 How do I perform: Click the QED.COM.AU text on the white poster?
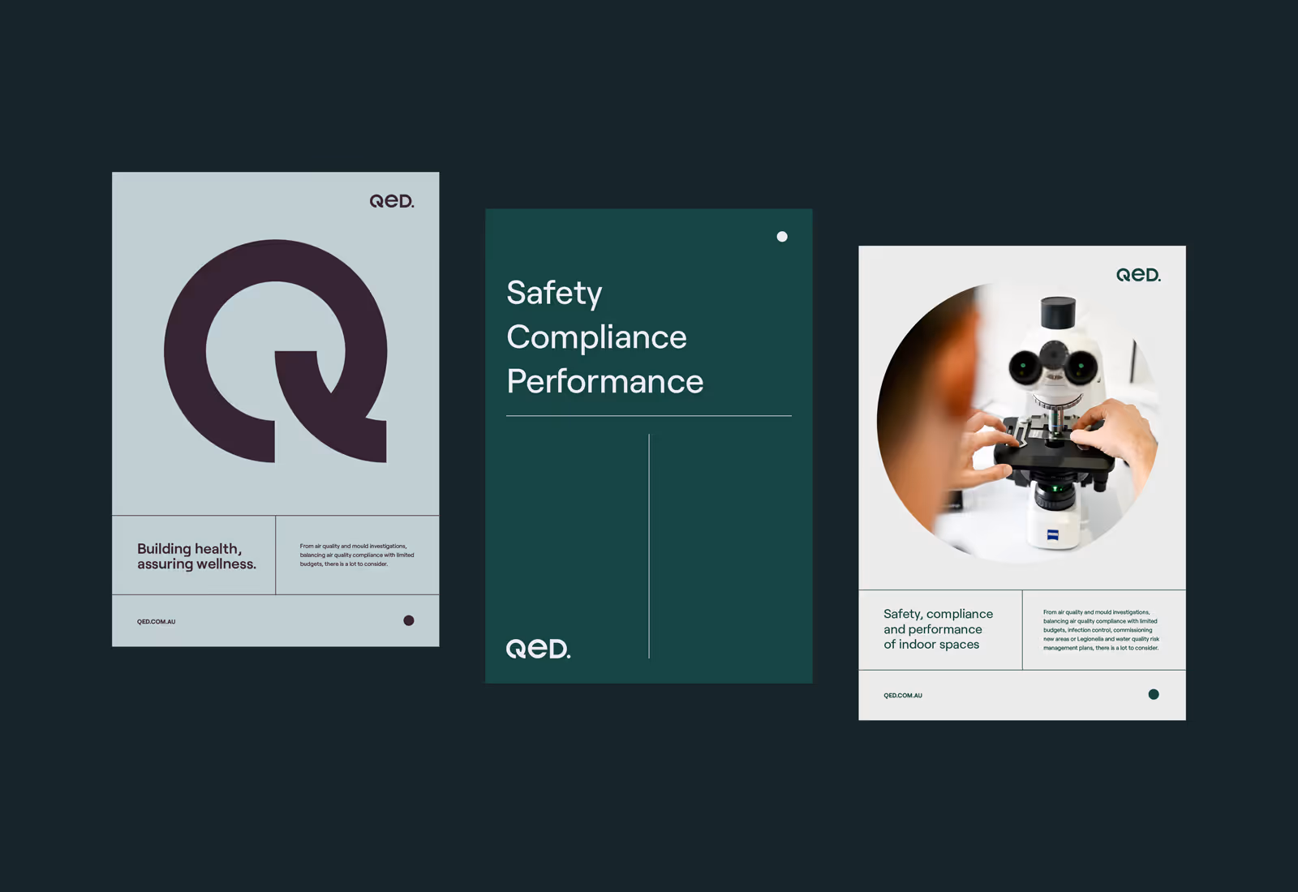[903, 696]
